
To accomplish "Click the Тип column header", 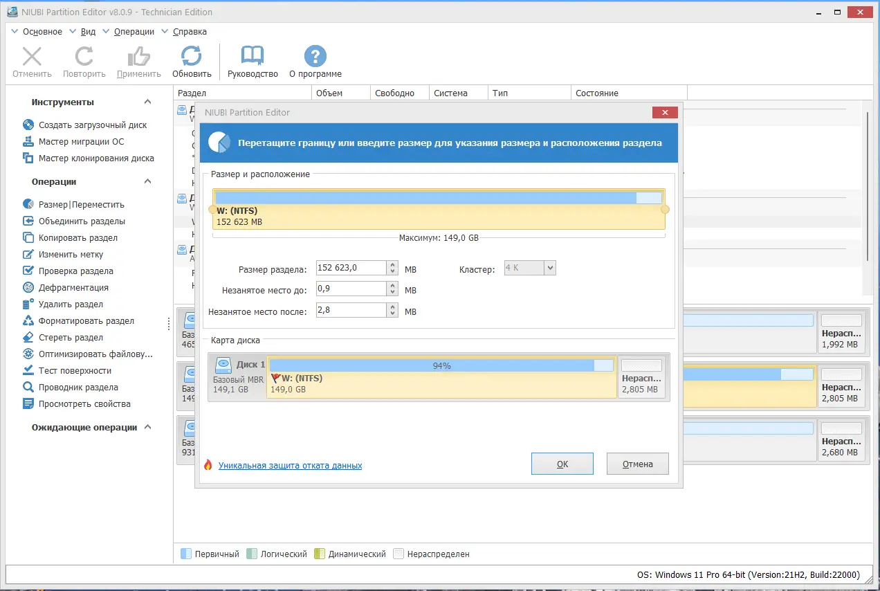I will tap(530, 93).
